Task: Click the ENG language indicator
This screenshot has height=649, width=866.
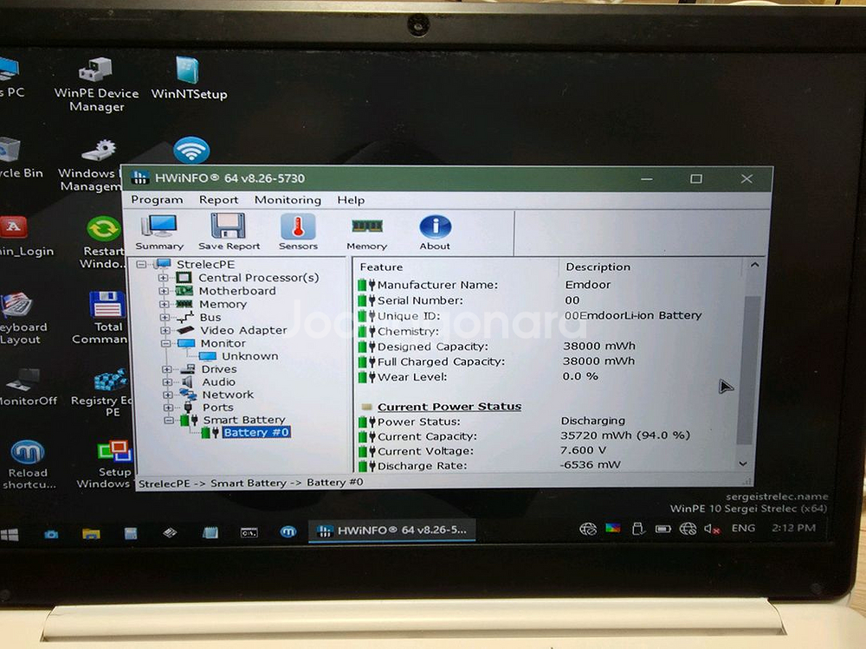Action: (743, 528)
